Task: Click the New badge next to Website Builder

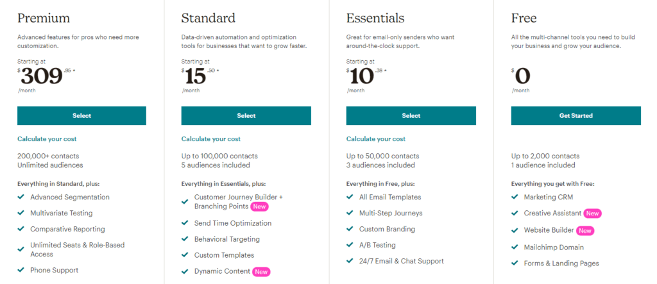Action: (585, 231)
